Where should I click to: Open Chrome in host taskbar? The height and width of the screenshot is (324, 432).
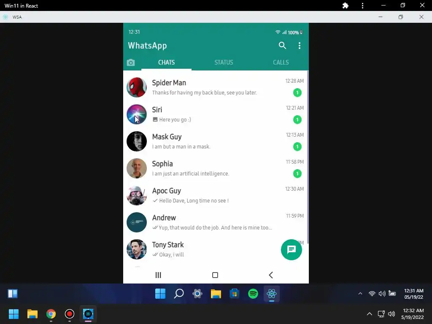[x=51, y=314]
